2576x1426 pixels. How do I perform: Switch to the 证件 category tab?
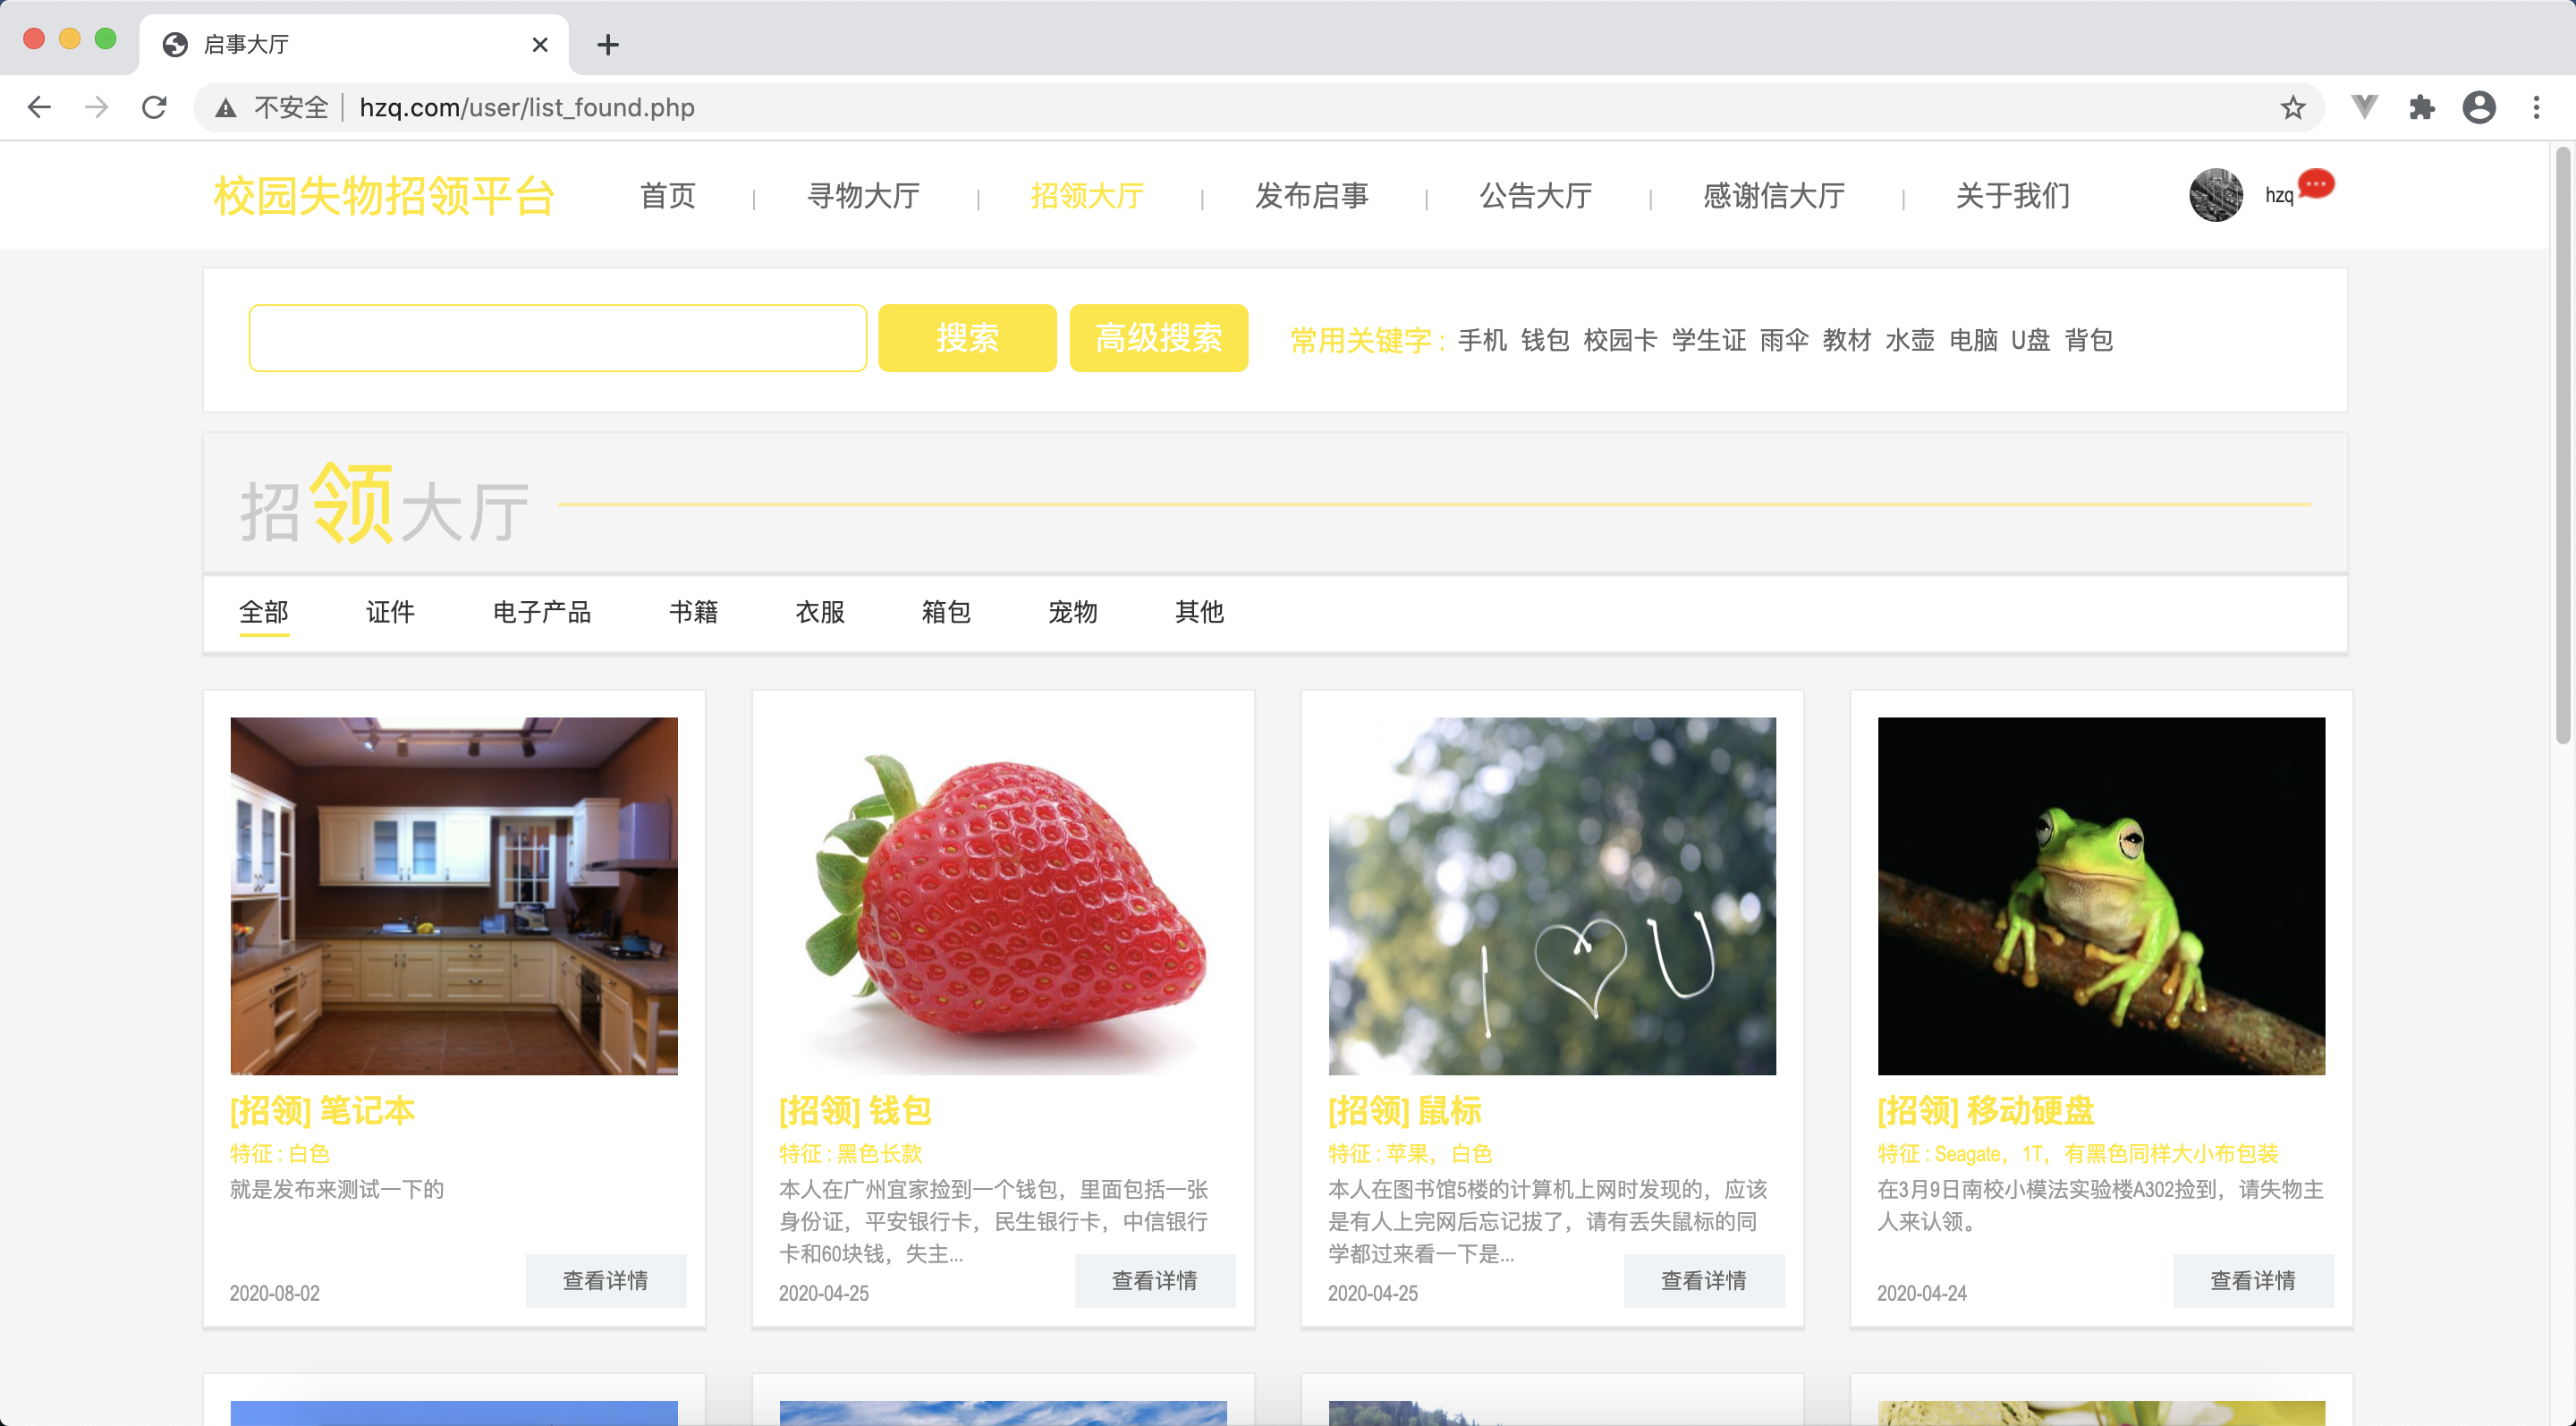point(390,612)
